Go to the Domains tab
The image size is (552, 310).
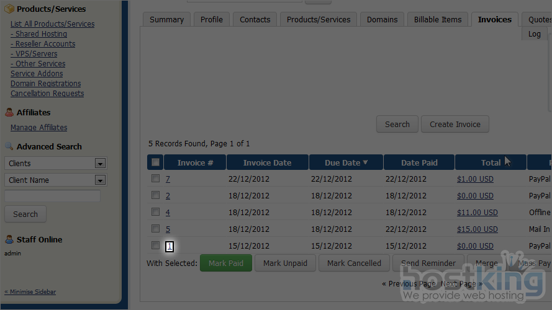click(382, 19)
